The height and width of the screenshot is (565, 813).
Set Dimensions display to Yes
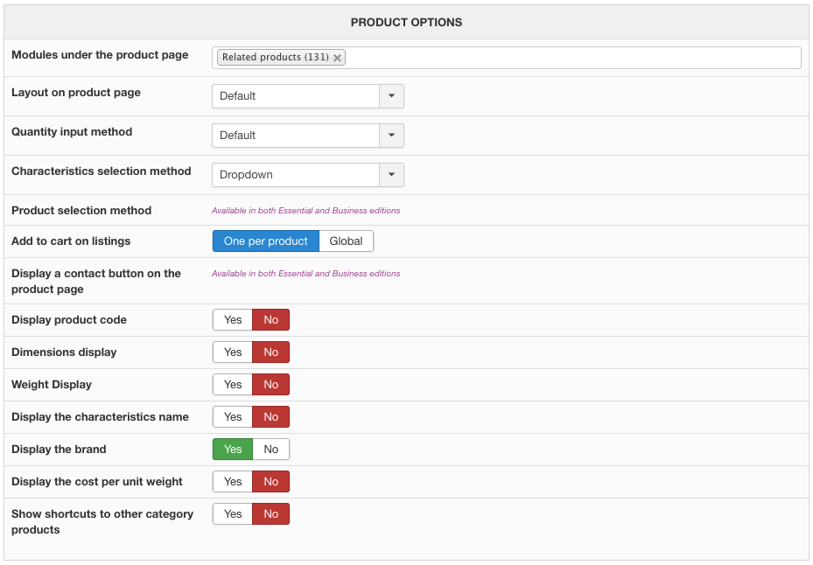[x=233, y=352]
